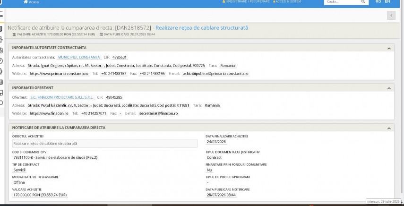Collapse Informatii Autoritate Contractanta section
The height and width of the screenshot is (206, 404).
click(389, 48)
